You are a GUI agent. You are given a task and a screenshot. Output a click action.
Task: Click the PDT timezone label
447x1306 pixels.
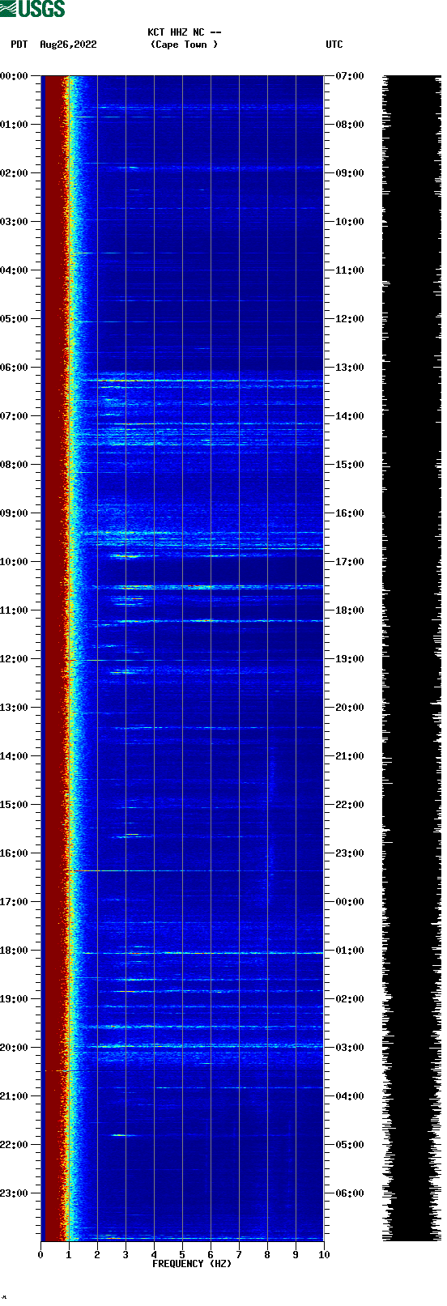click(x=19, y=45)
